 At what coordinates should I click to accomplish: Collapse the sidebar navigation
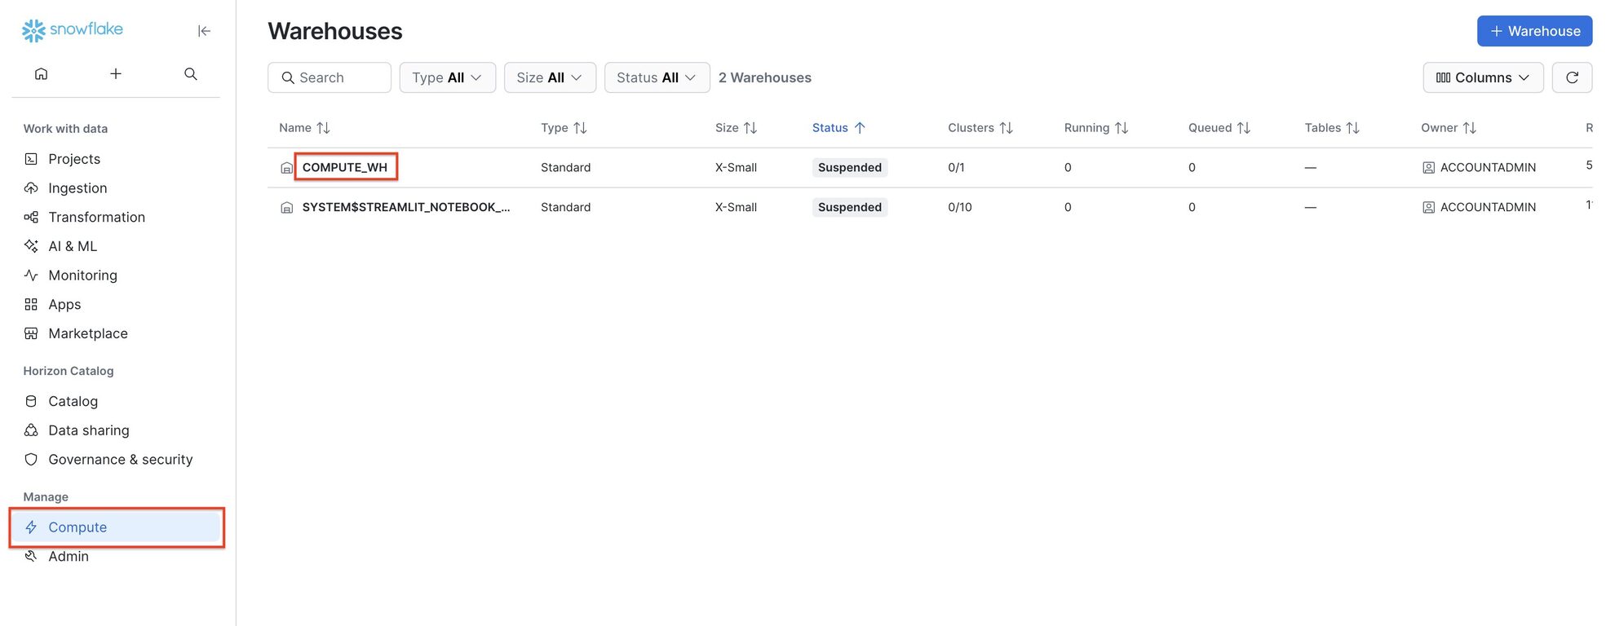pos(204,31)
